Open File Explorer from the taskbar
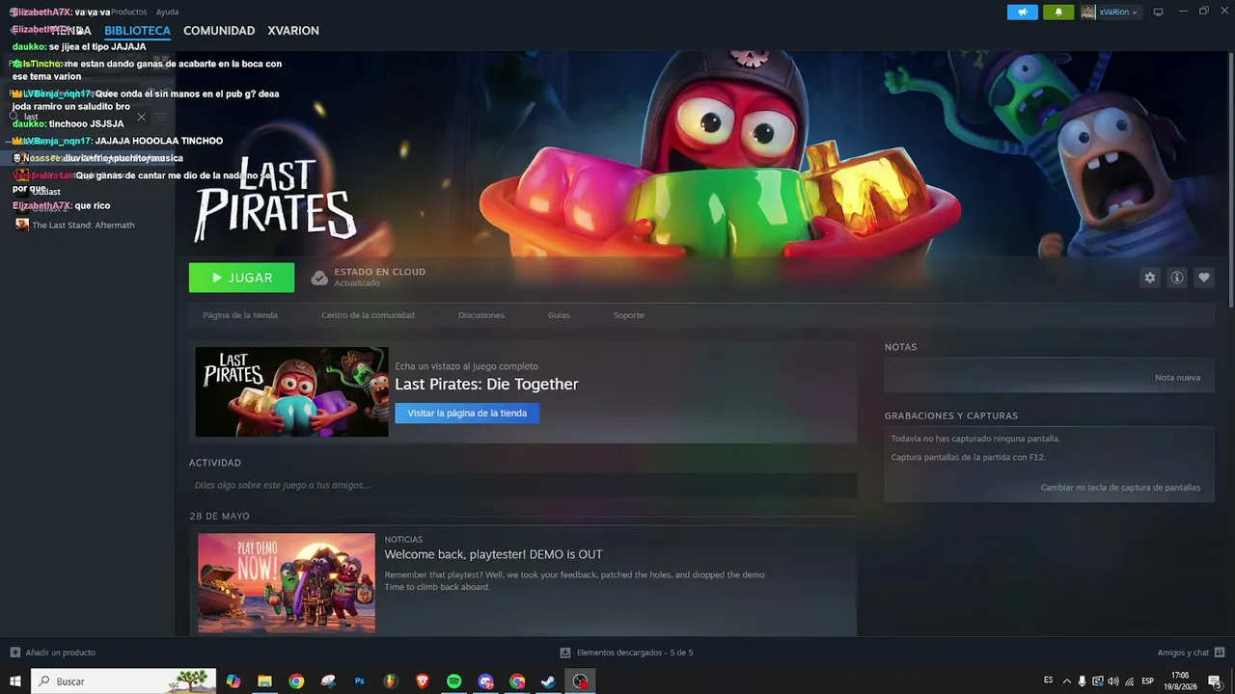Screen dimensions: 1235x694 (x=264, y=681)
